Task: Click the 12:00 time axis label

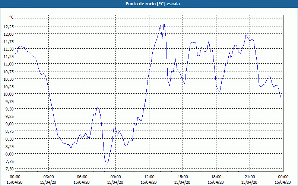Action: [149, 177]
